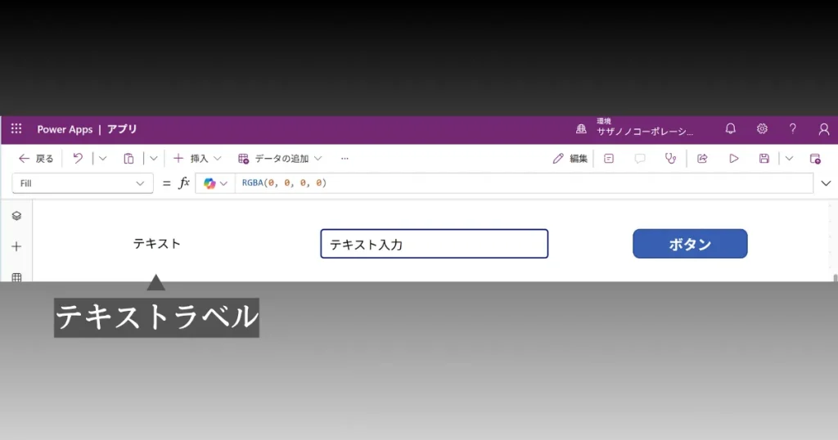
Task: Open the app launcher waffle icon
Action: 16,129
